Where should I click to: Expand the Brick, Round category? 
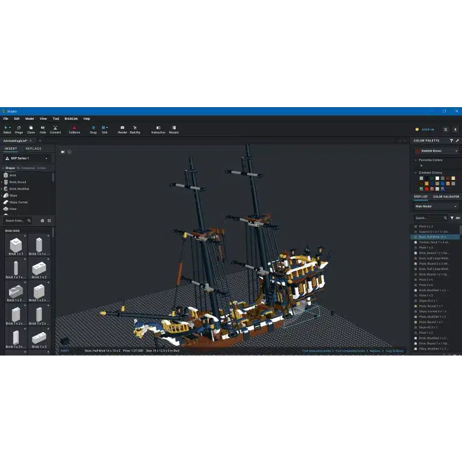(2, 182)
